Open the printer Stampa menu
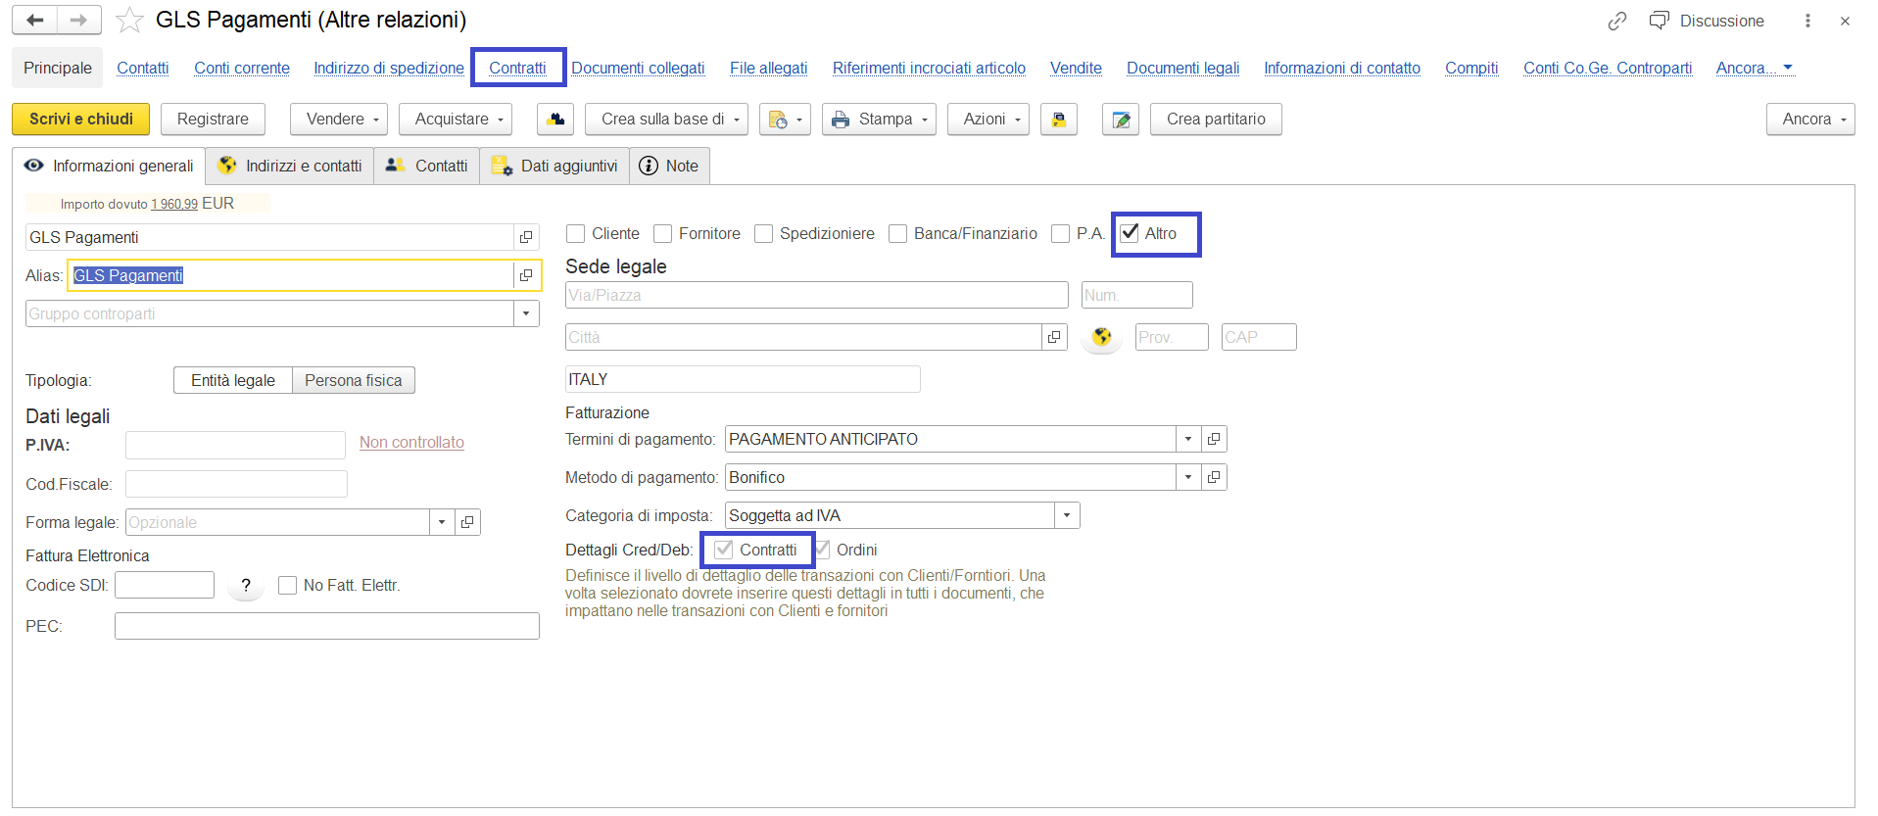1878x816 pixels. click(x=879, y=120)
